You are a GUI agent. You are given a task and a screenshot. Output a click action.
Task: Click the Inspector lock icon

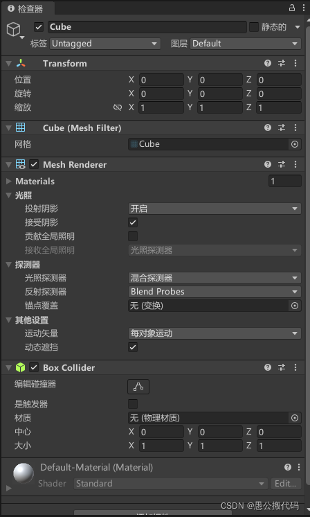pyautogui.click(x=292, y=8)
